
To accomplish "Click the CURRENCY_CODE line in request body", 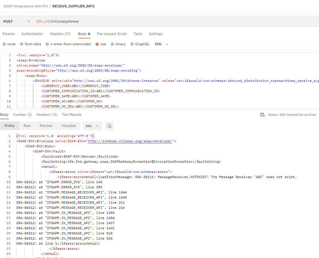I will coord(76,86).
